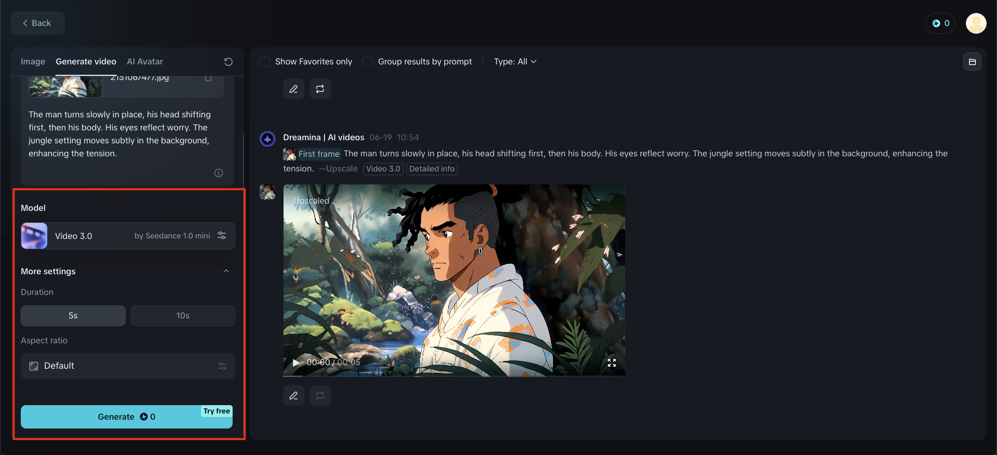Click the edit pencil icon below the video

(x=293, y=395)
